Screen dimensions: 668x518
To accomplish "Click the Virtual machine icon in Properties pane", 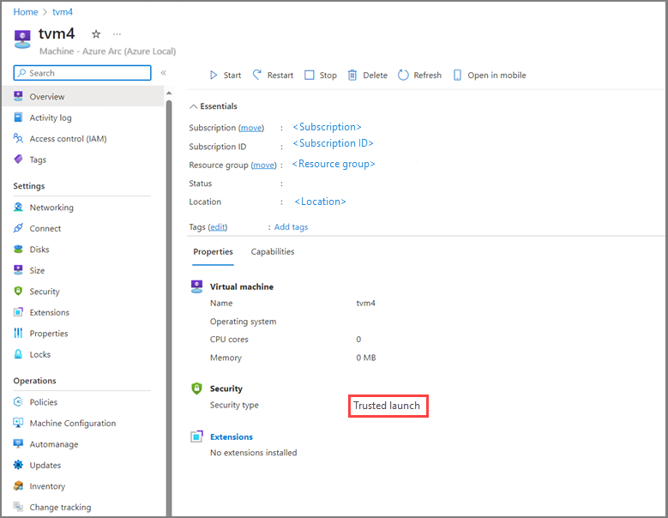I will [x=197, y=286].
